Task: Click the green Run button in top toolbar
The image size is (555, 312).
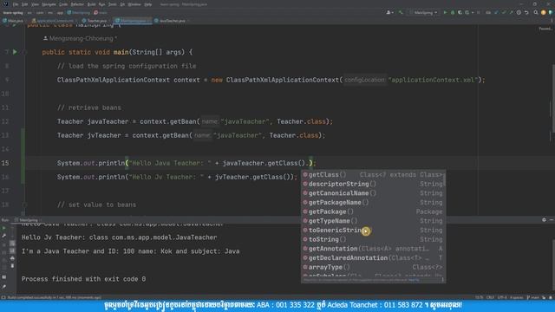Action: point(445,12)
